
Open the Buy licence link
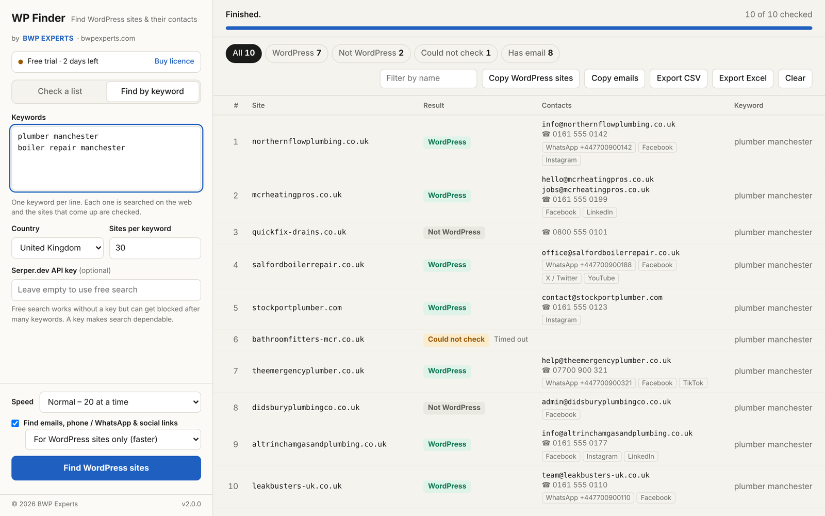174,61
